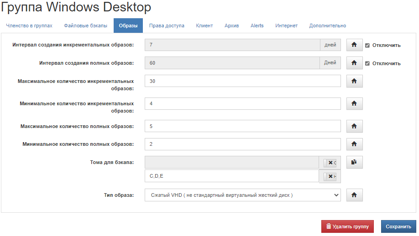The height and width of the screenshot is (236, 419).
Task: Click X button next to C,D,E field
Action: point(330,176)
